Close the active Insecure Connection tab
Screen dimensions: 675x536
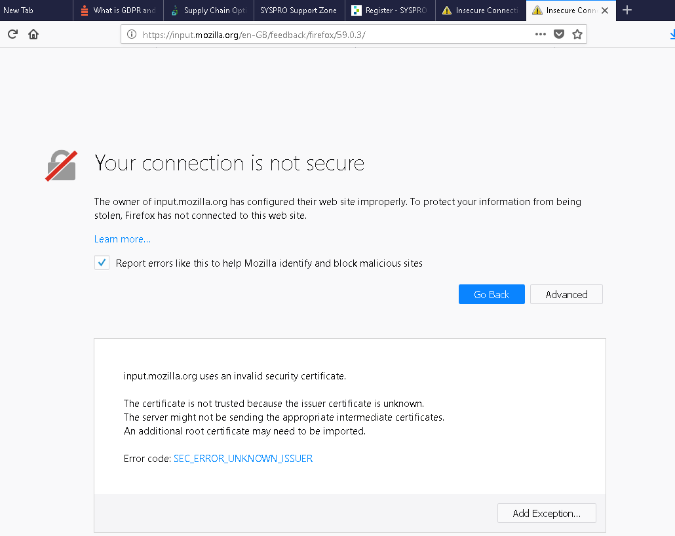604,10
